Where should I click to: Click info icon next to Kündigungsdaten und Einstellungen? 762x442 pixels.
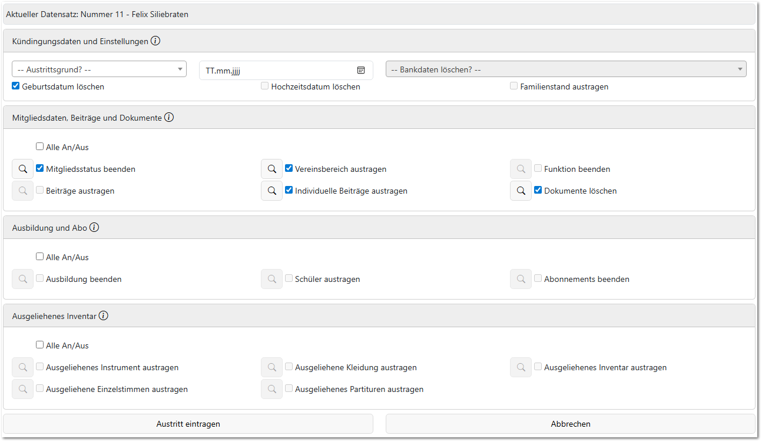[155, 41]
